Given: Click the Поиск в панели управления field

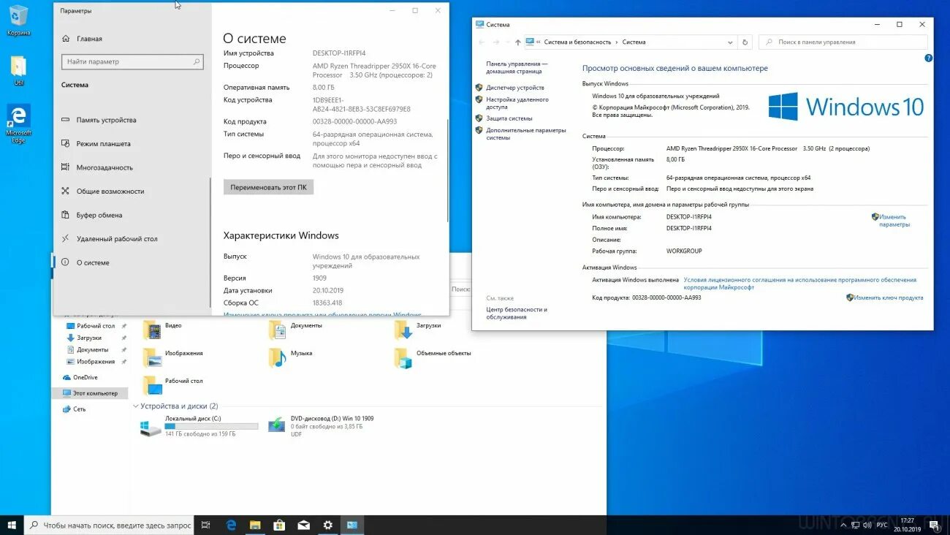Looking at the screenshot, I should point(843,42).
